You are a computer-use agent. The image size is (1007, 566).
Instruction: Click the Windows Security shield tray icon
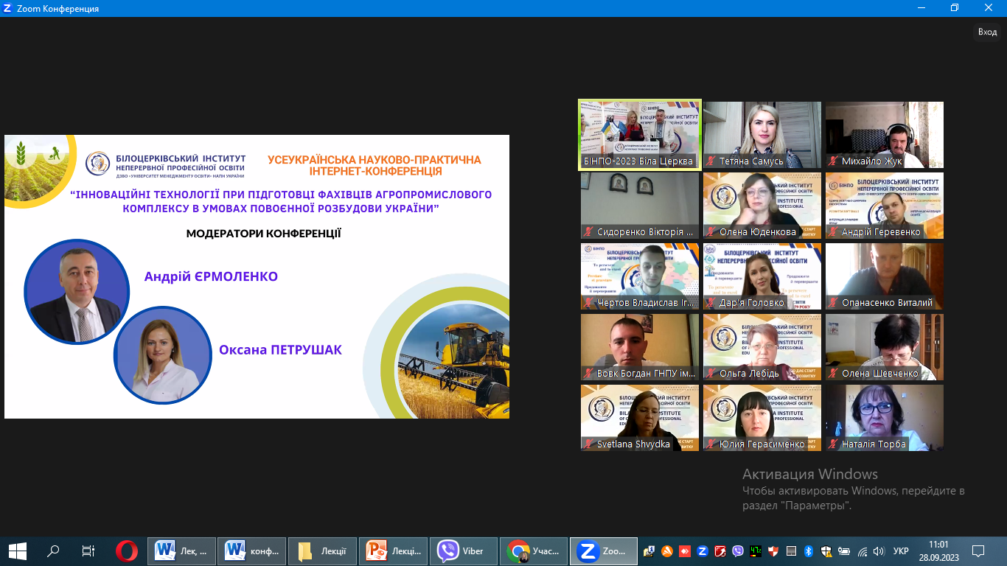click(826, 551)
